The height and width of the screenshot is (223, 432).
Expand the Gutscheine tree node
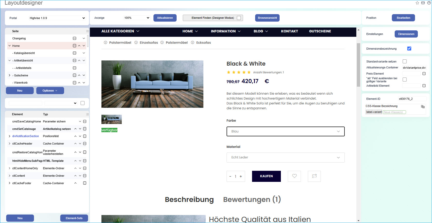(10, 75)
